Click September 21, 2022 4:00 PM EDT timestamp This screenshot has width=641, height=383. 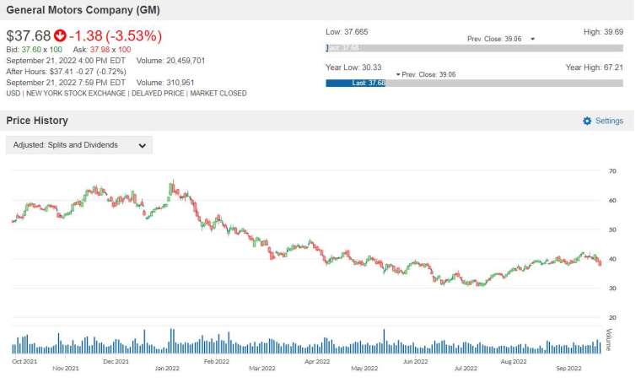(67, 62)
